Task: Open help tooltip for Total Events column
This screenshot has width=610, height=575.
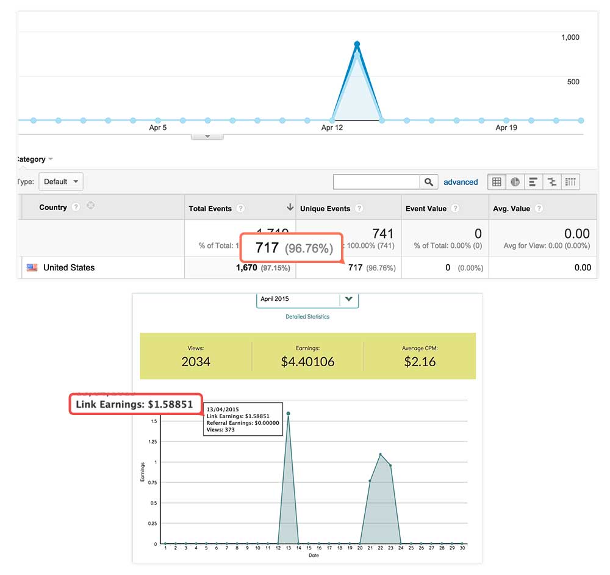Action: pyautogui.click(x=240, y=208)
